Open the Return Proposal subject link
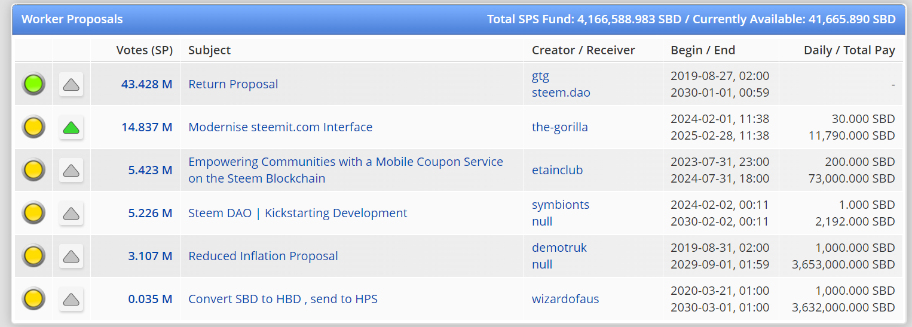Screen dimensions: 912x327 click(x=233, y=84)
